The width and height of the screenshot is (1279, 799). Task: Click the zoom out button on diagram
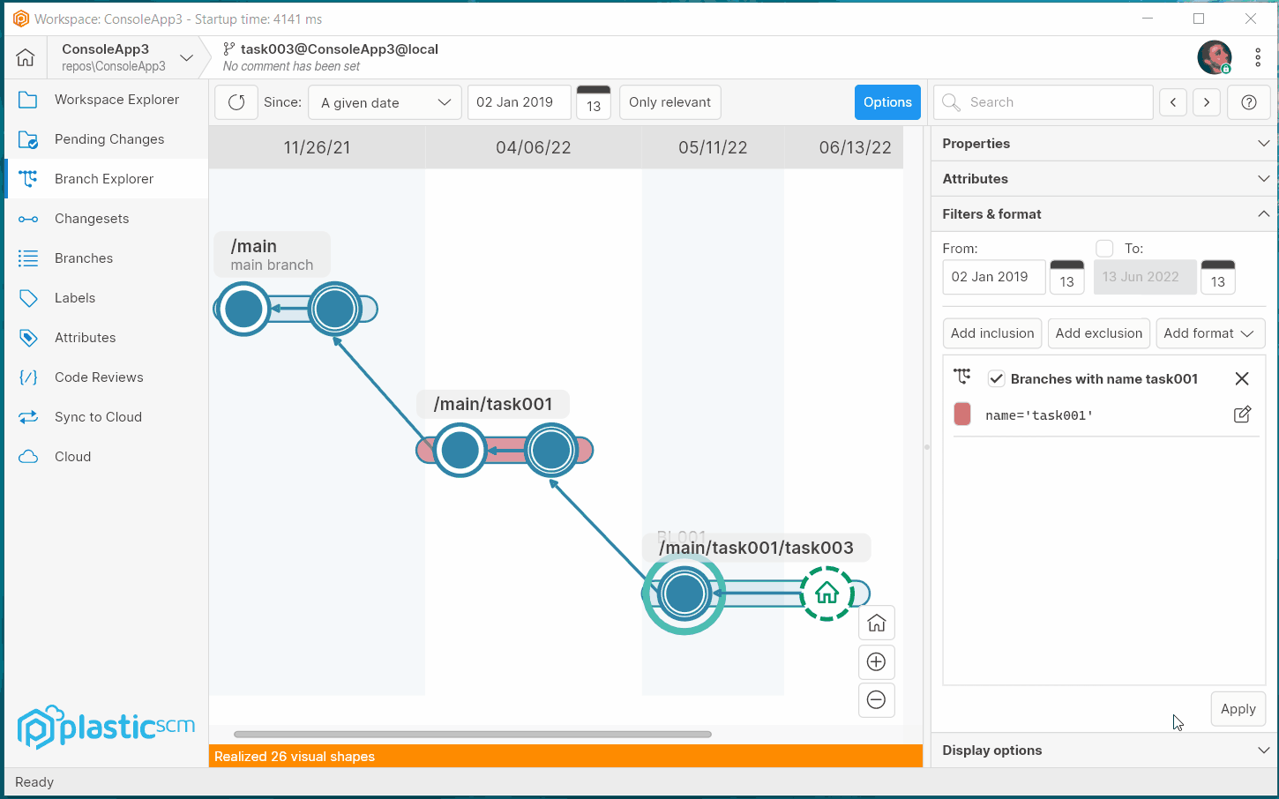tap(876, 700)
